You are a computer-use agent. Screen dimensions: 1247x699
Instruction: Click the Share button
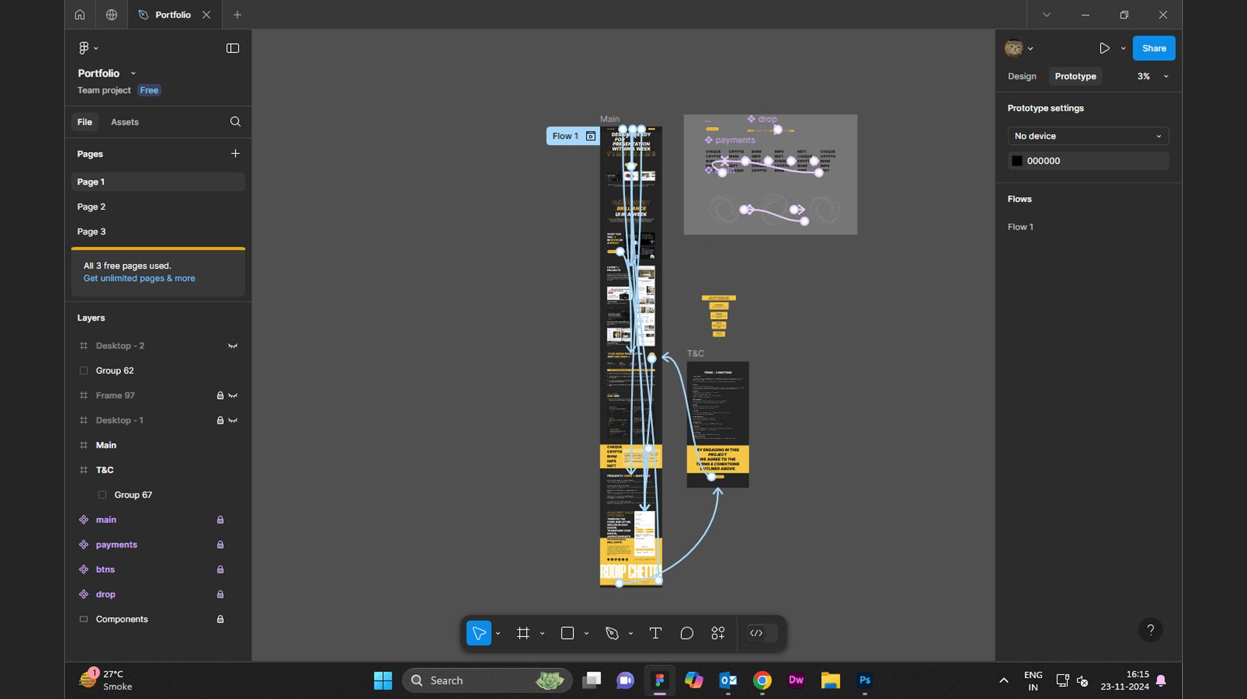[1153, 48]
